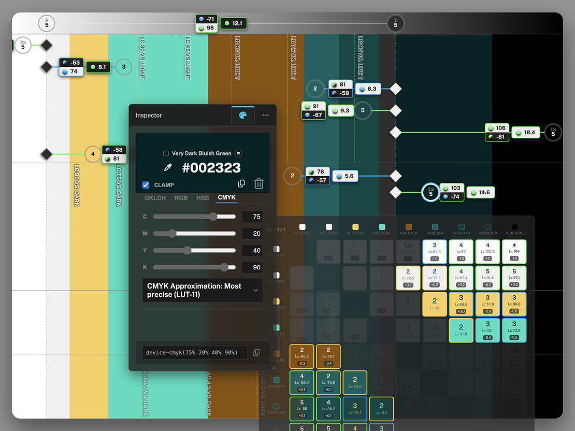Open the mint matrix cell Lc 61.8
Screen dimensions: 575x431
(461, 331)
